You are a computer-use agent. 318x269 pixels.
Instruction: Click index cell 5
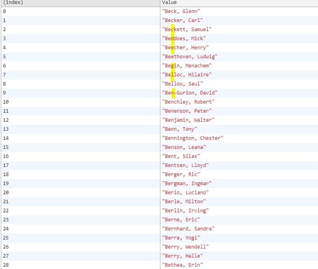pyautogui.click(x=80, y=57)
